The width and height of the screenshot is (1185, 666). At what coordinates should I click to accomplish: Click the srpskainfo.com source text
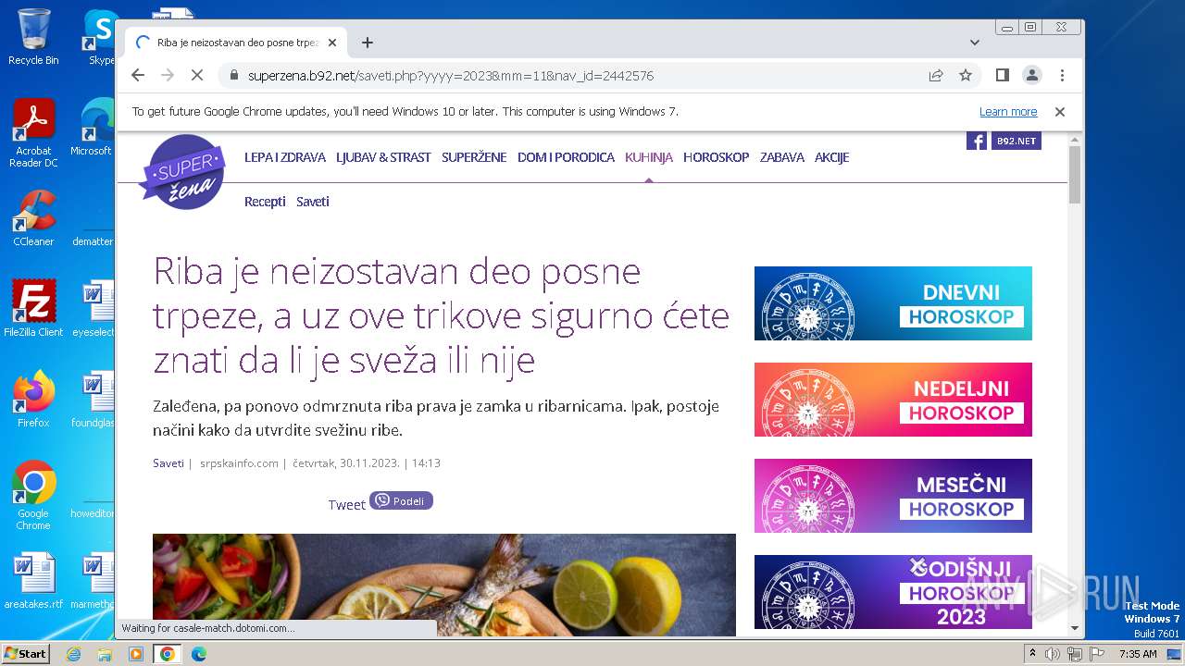click(239, 463)
